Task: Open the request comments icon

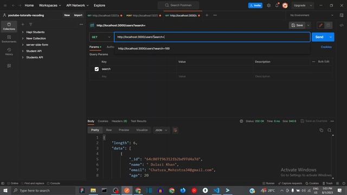Action: pos(328,25)
